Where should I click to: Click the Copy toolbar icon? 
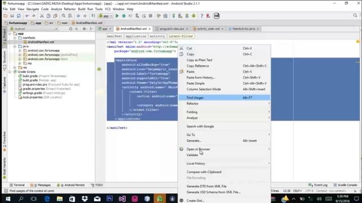click(48, 16)
